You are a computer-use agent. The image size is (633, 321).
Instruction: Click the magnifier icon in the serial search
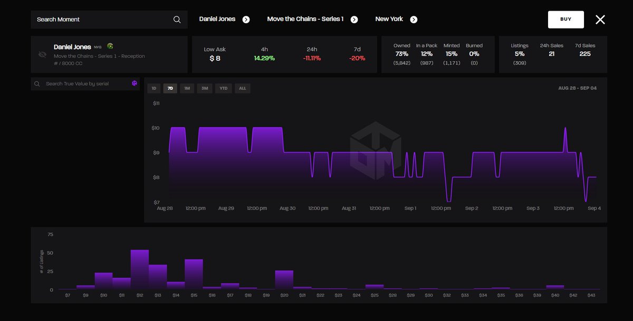[37, 83]
